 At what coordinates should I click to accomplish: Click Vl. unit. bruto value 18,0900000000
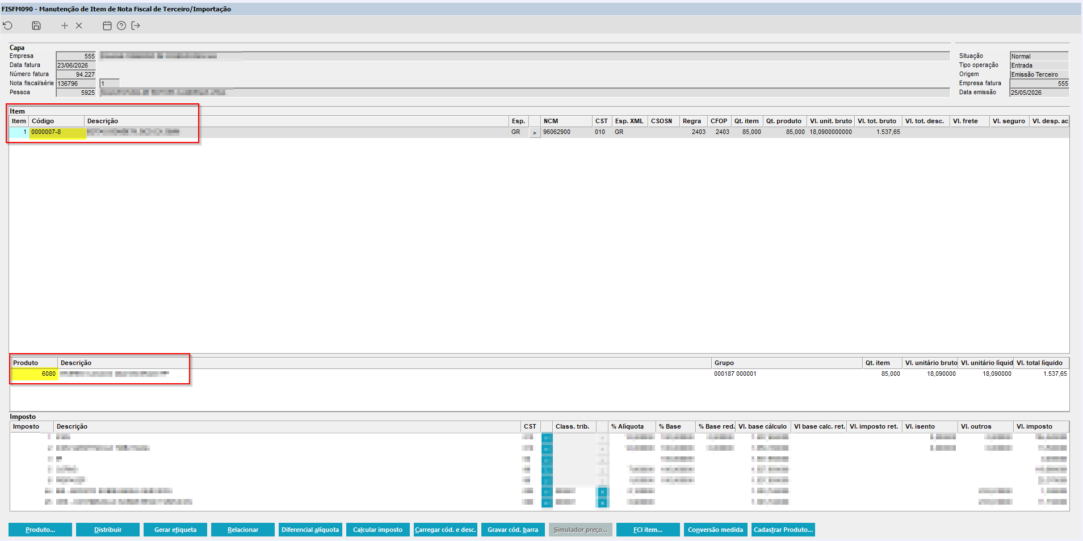(x=830, y=132)
